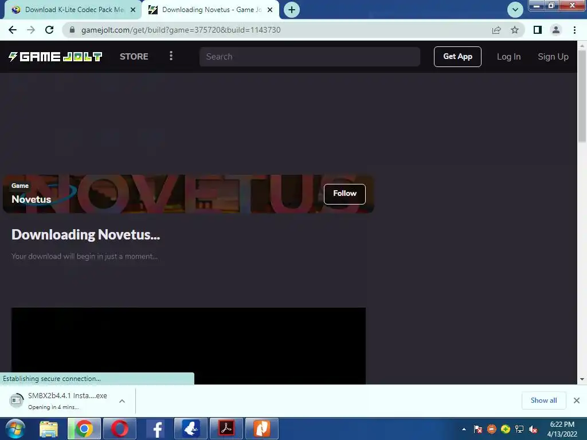Click the muted volume tray icon
The width and height of the screenshot is (587, 440).
coord(533,429)
